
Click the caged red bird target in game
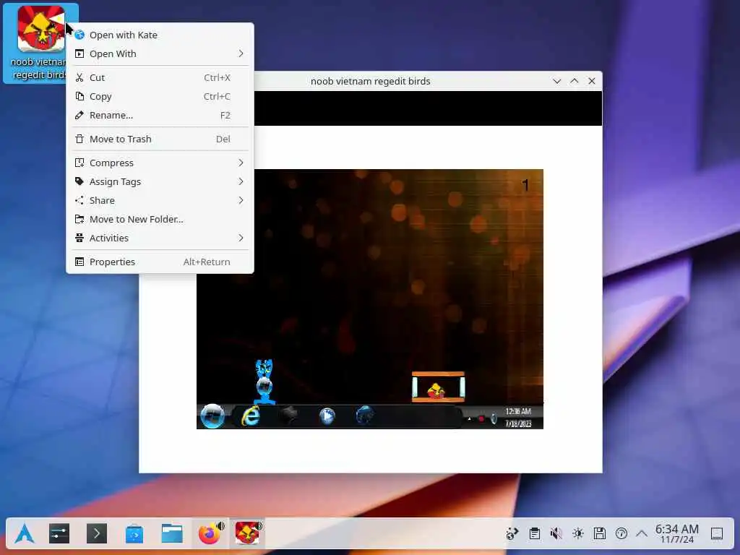[436, 391]
